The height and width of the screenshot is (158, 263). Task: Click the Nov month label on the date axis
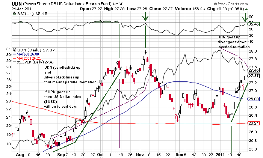(140, 155)
